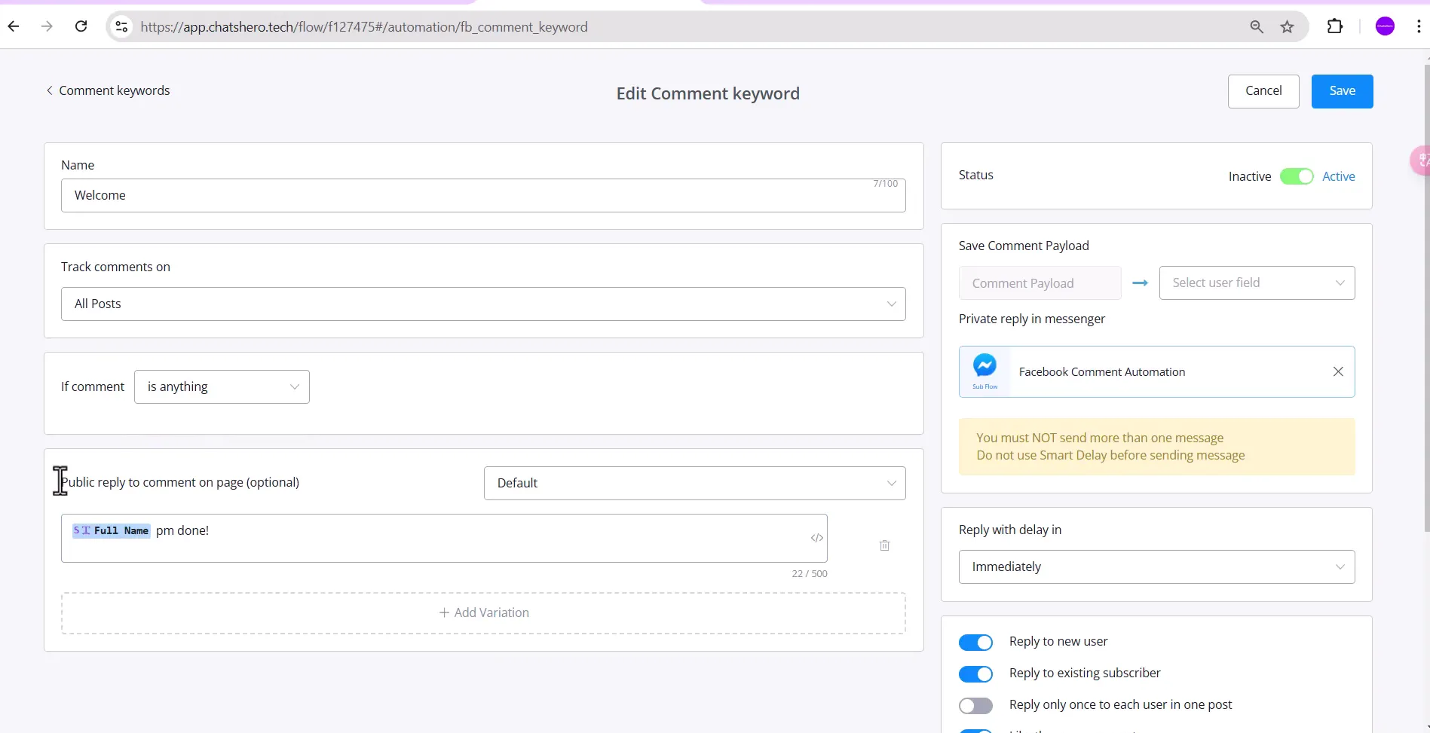Open browser extensions puzzle icon
Image resolution: width=1430 pixels, height=733 pixels.
click(1334, 26)
